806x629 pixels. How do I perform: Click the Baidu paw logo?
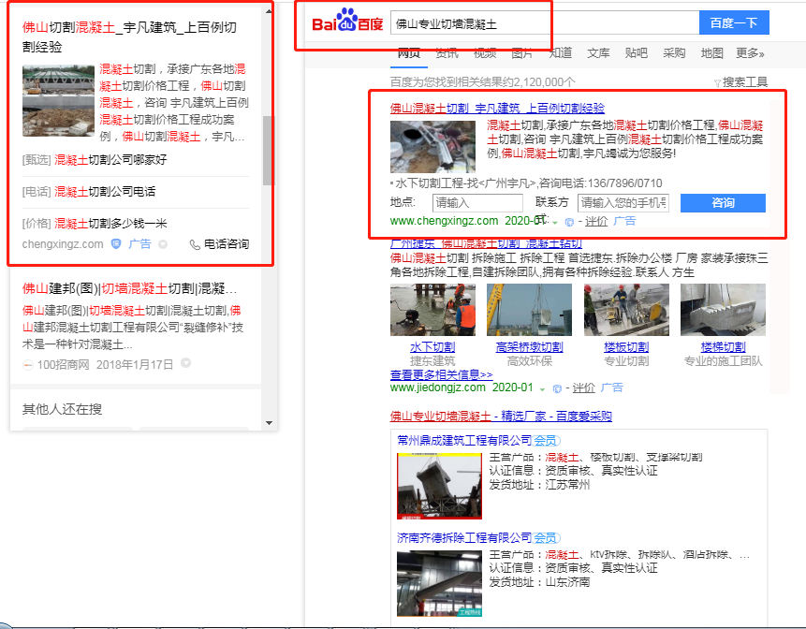(x=347, y=21)
